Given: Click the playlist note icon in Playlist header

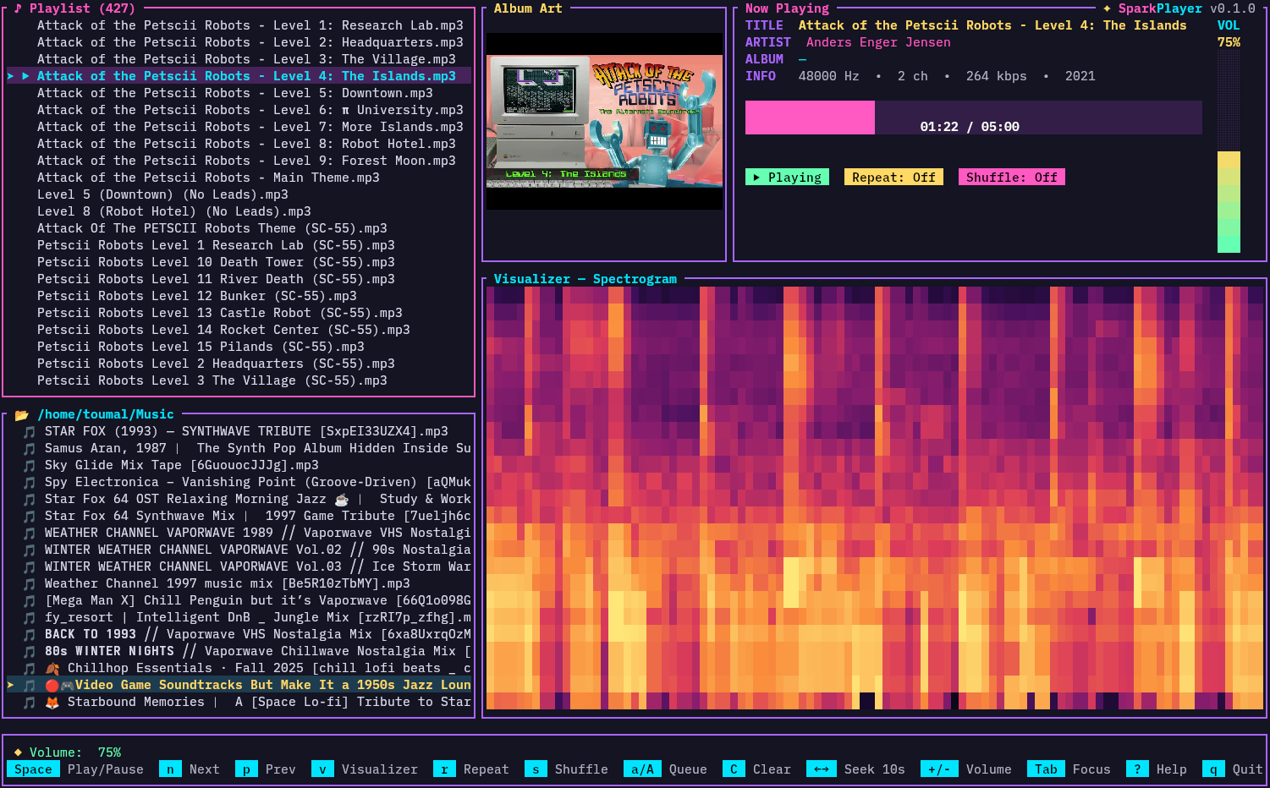Looking at the screenshot, I should point(18,8).
